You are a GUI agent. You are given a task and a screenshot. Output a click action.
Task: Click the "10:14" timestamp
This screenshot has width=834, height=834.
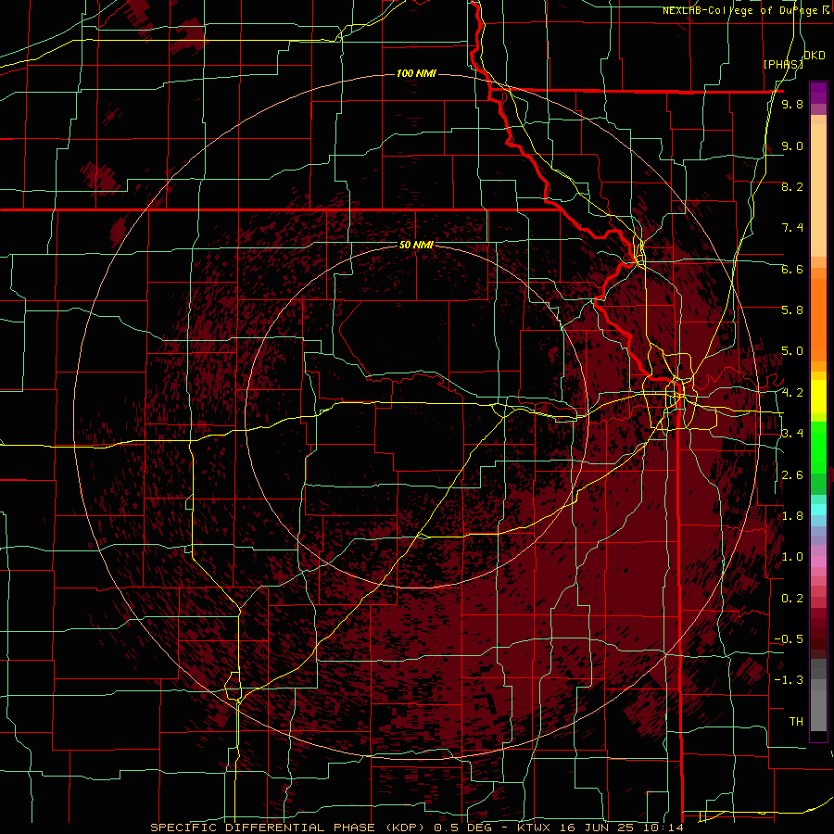[664, 828]
